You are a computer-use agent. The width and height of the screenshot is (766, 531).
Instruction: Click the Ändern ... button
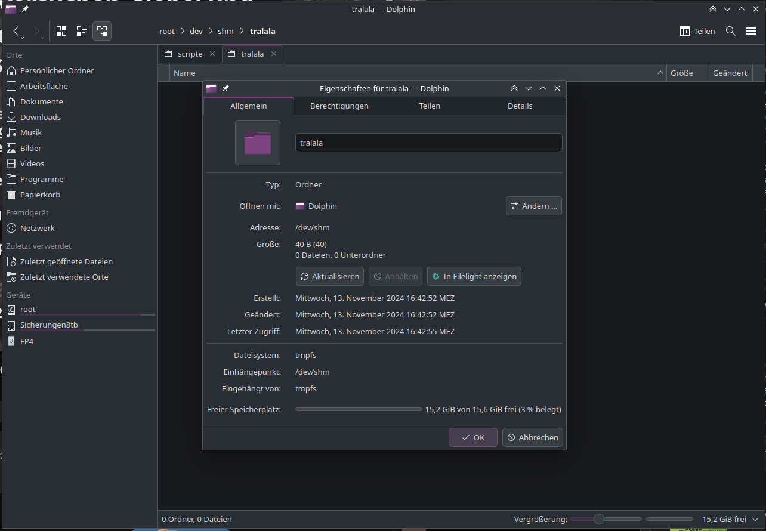coord(534,206)
